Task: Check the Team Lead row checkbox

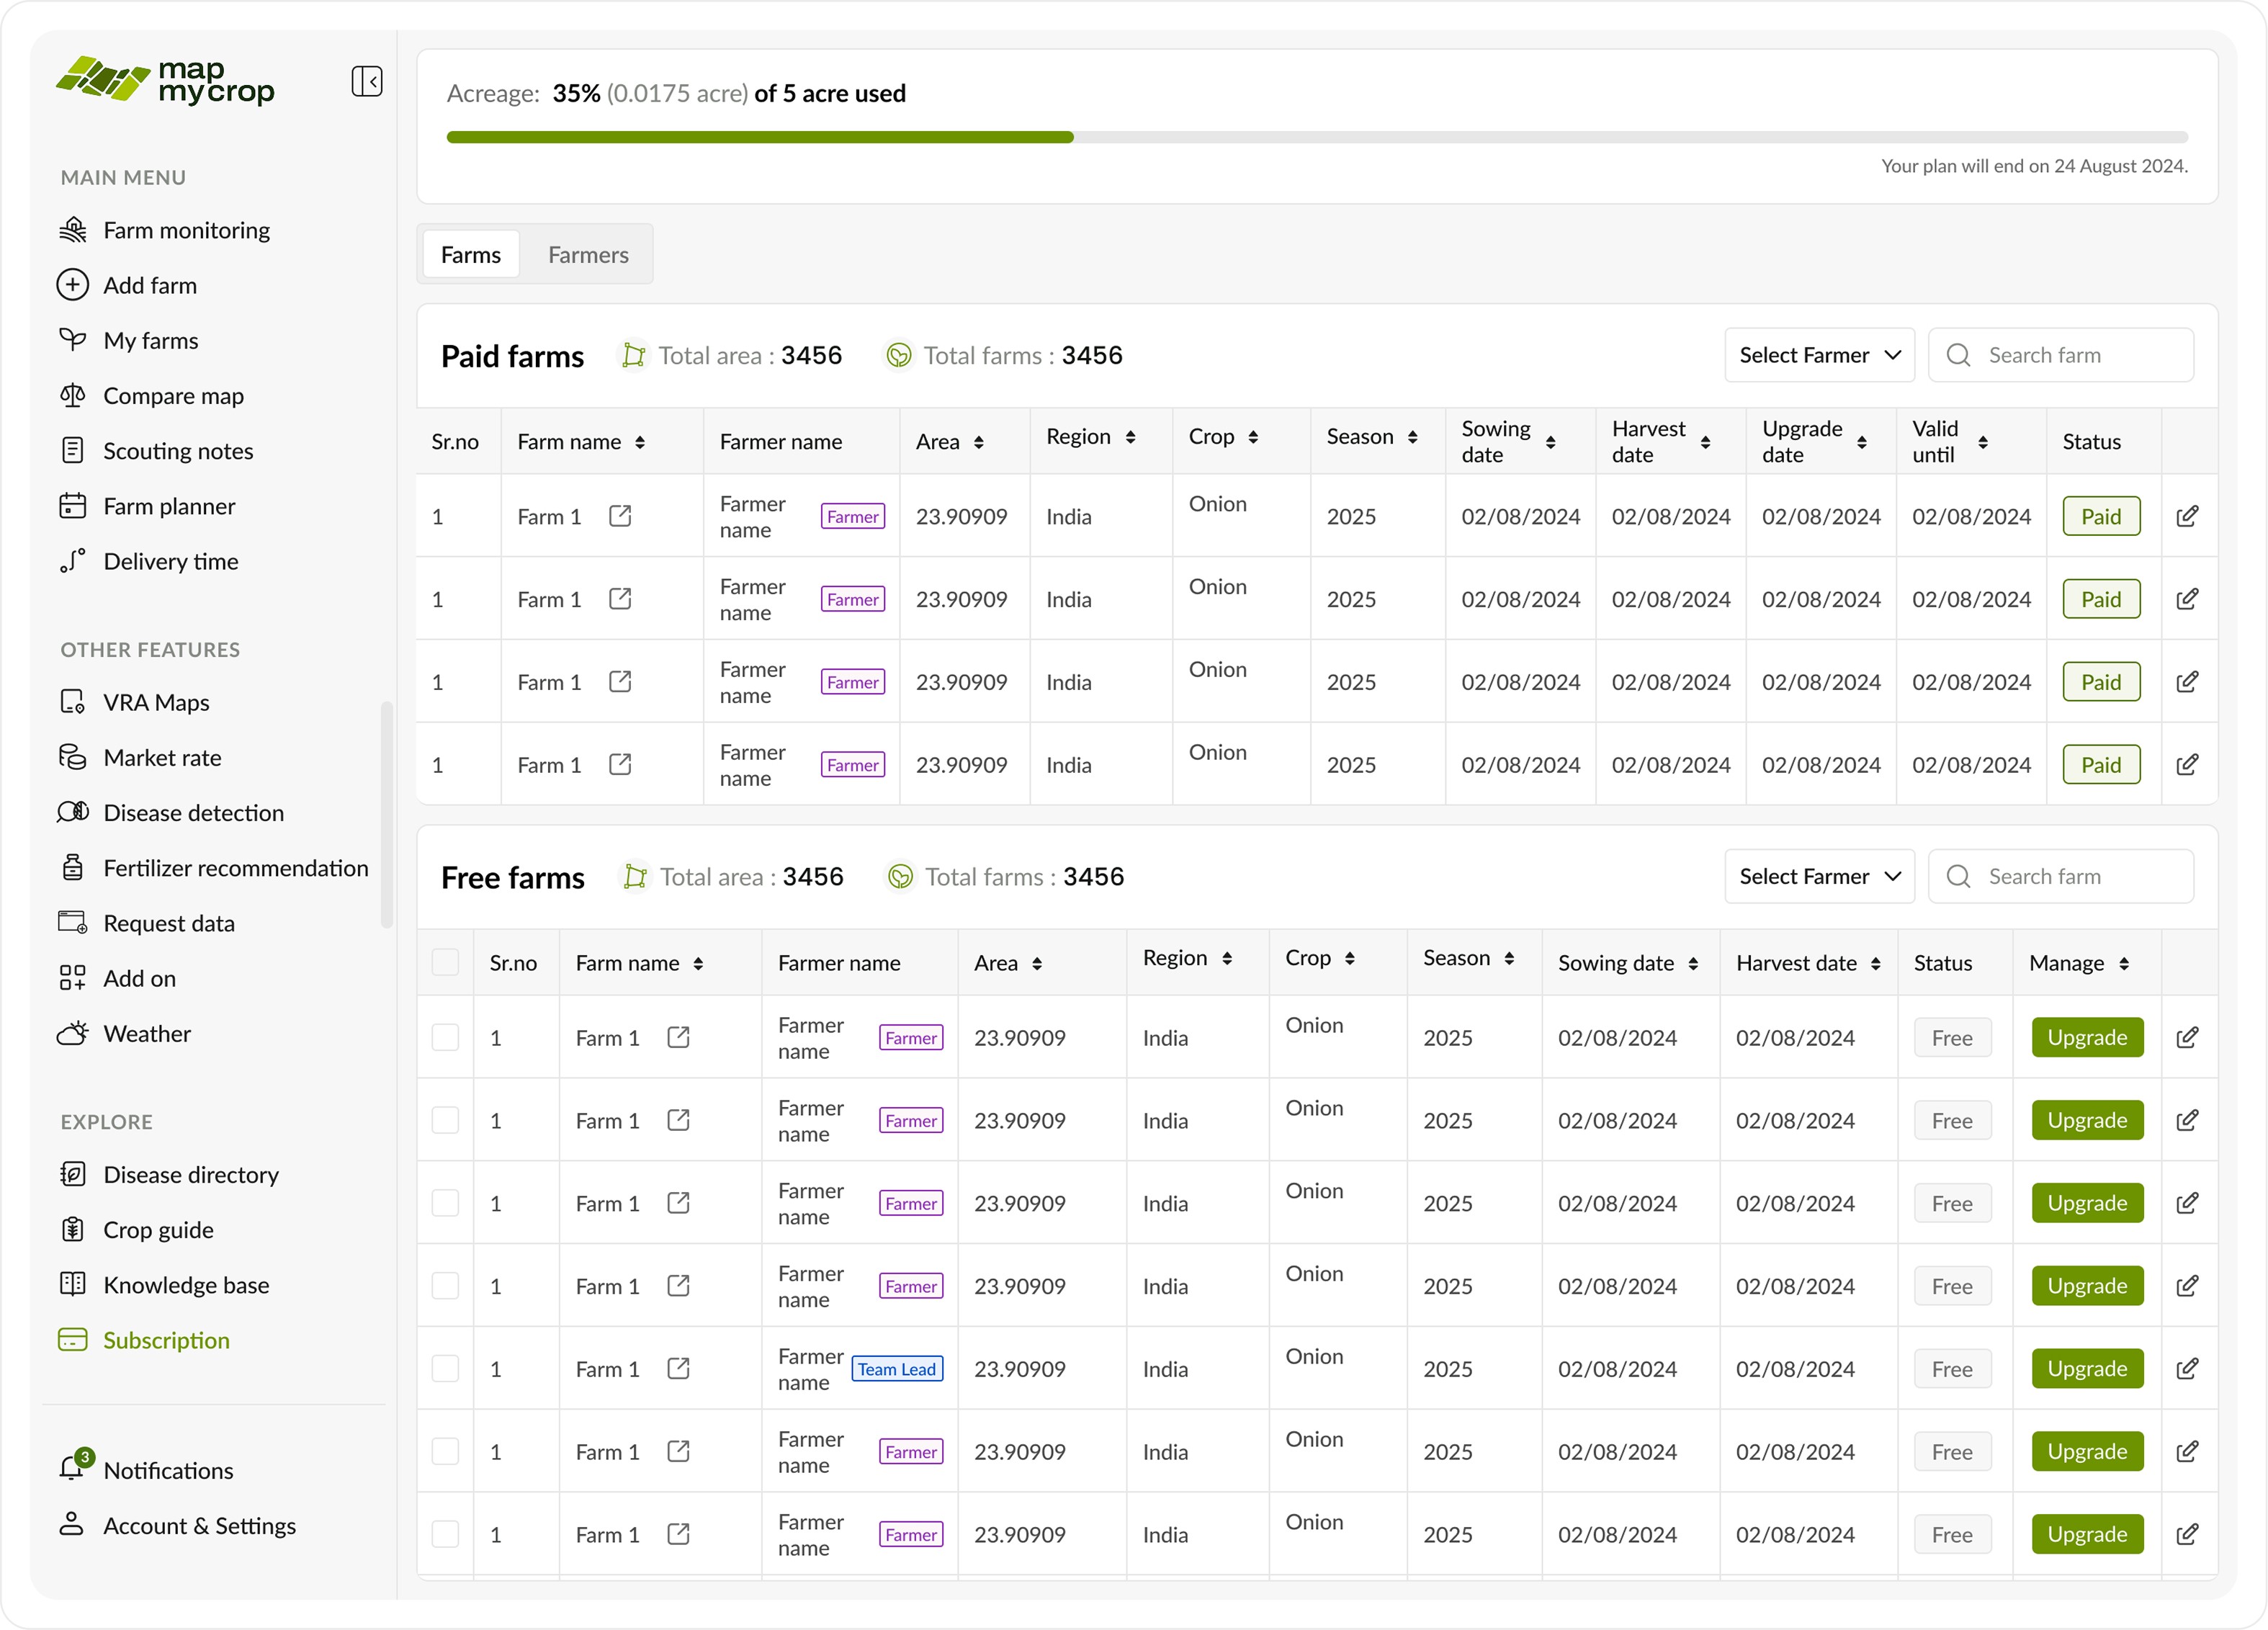Action: pyautogui.click(x=445, y=1368)
